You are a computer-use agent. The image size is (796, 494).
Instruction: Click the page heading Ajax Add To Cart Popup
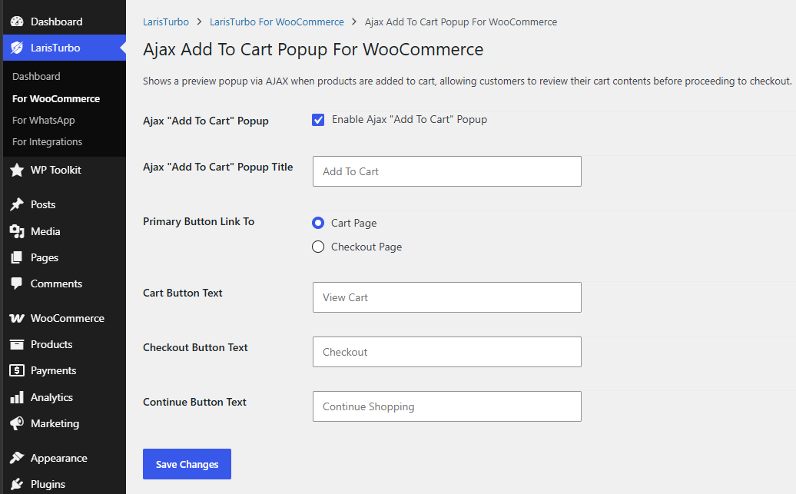tap(313, 50)
